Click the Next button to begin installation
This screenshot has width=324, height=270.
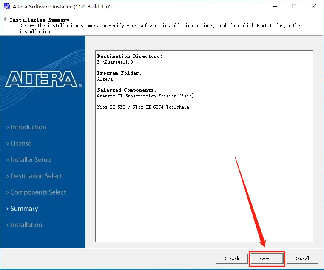267,259
